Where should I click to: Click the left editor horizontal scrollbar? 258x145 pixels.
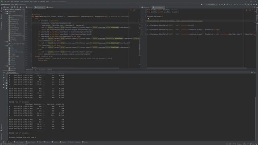click(75, 68)
